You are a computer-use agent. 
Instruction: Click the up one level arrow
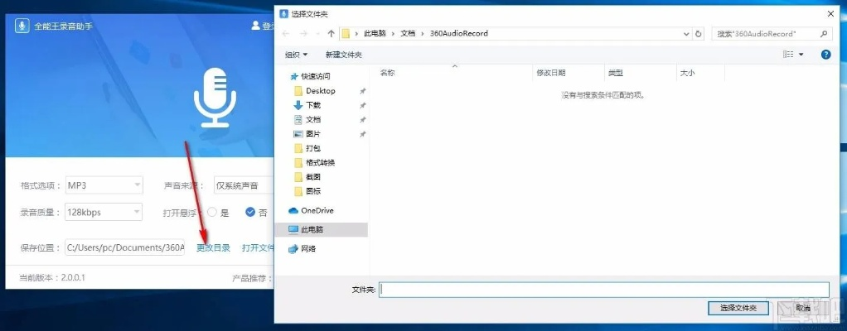pyautogui.click(x=332, y=34)
